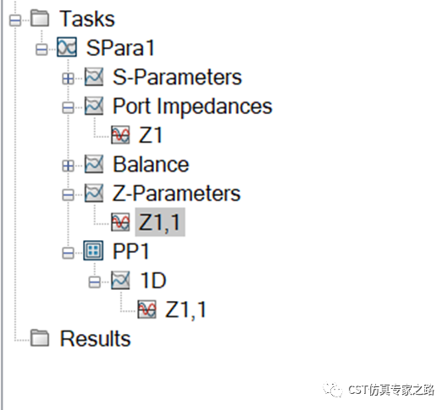Click the Port Impedances plot folder icon
This screenshot has width=448, height=410.
click(94, 106)
